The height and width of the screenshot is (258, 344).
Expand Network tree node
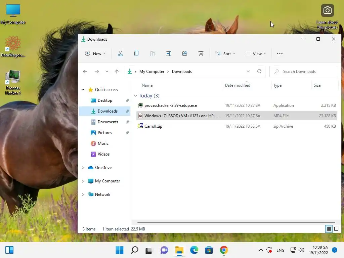point(83,195)
